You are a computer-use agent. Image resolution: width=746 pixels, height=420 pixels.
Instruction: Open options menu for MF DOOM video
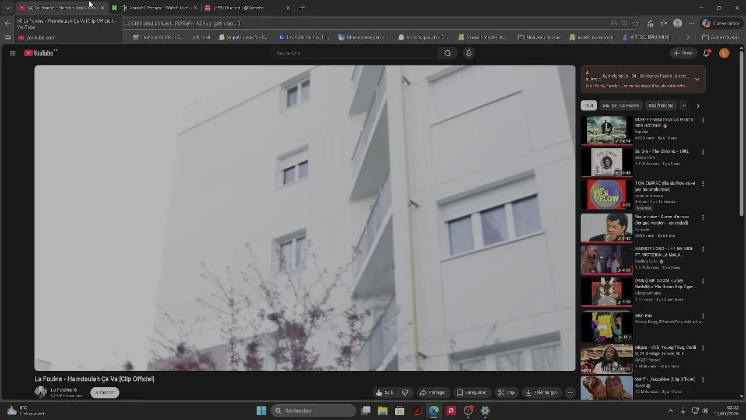[703, 281]
